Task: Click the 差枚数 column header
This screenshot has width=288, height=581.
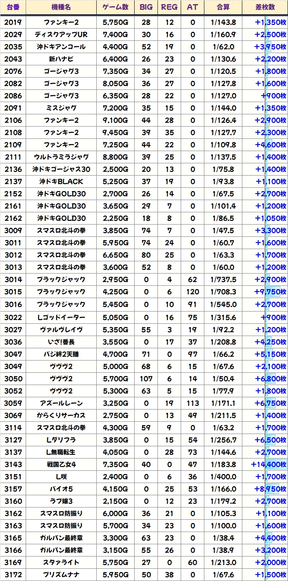Action: point(265,7)
